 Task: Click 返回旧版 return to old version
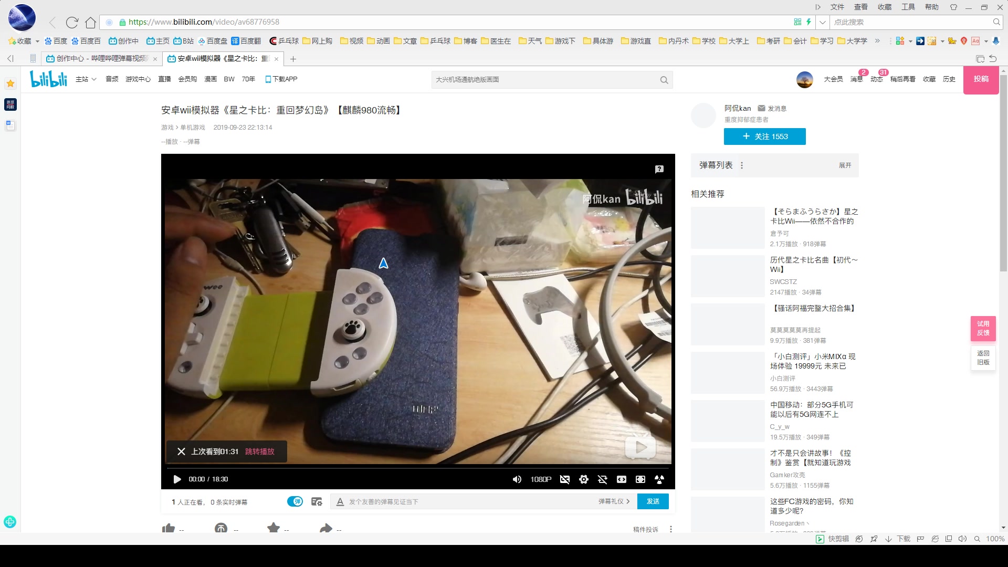pyautogui.click(x=983, y=358)
